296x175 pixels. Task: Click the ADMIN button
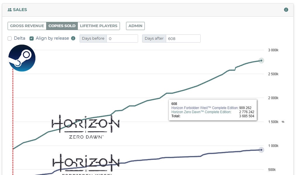135,26
